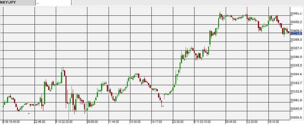Click the 16:15:00 time axis label
This screenshot has width=304, height=127.
[274, 122]
